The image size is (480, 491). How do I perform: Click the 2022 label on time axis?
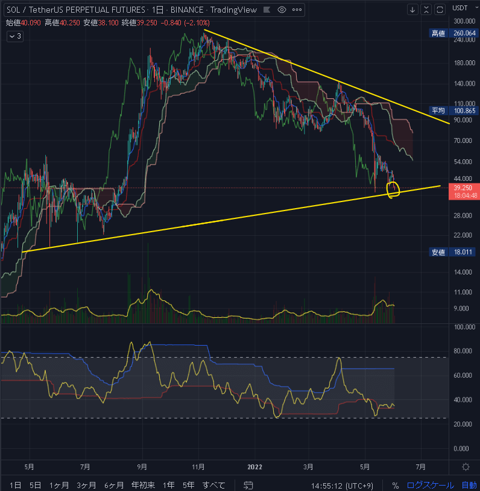tap(254, 467)
